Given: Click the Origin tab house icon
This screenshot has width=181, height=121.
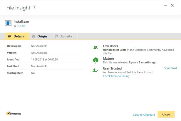Looking at the screenshot, I should [33, 36].
